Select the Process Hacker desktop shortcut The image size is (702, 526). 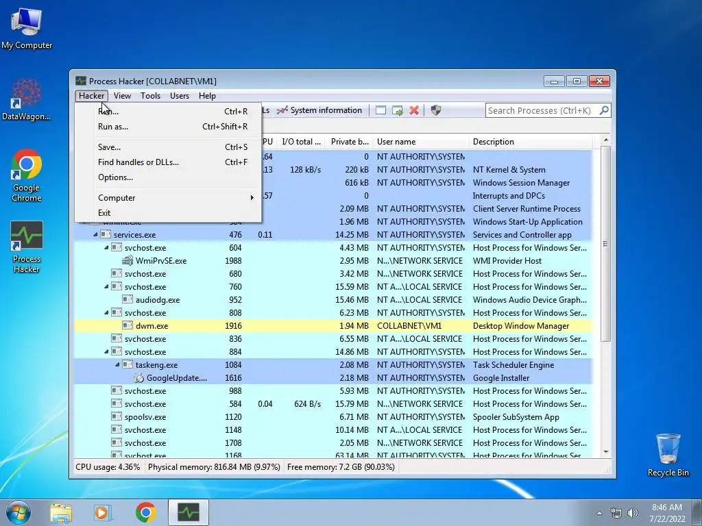point(27,247)
